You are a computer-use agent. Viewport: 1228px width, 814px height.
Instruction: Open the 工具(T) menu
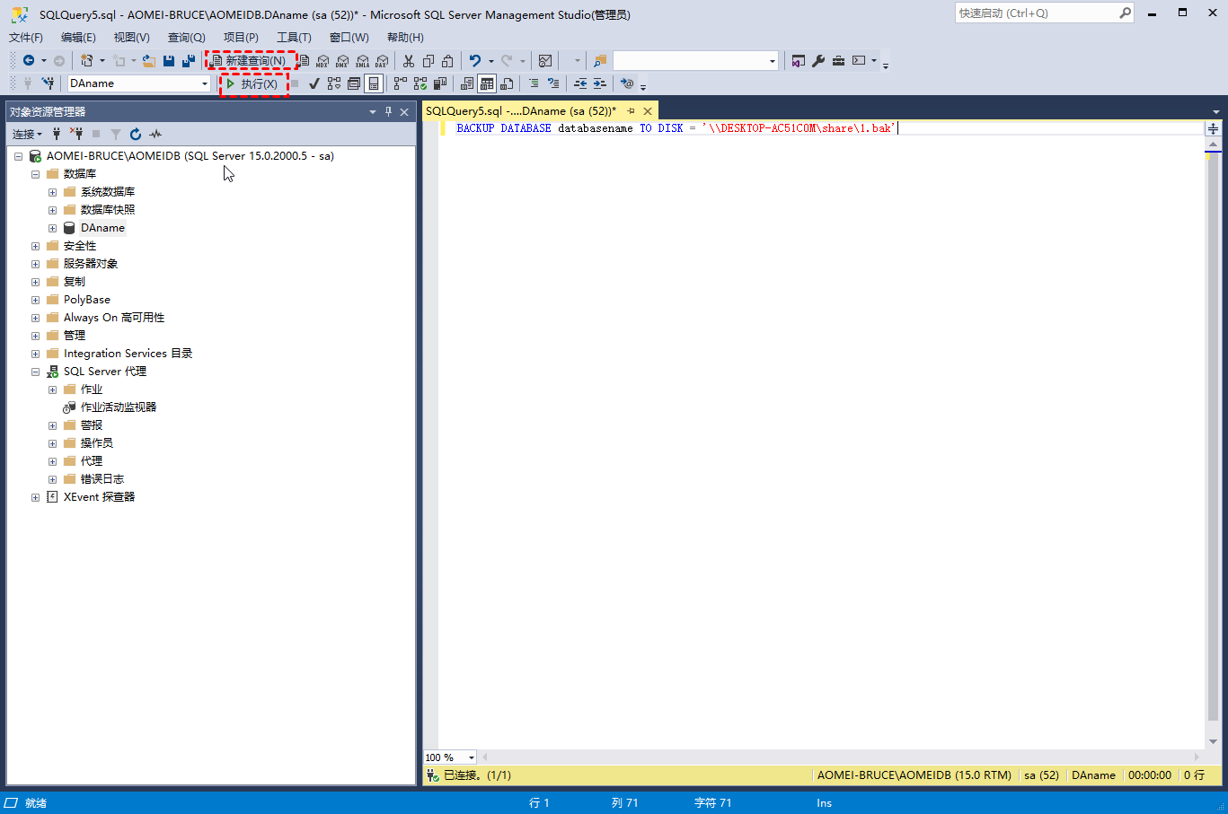pyautogui.click(x=294, y=37)
